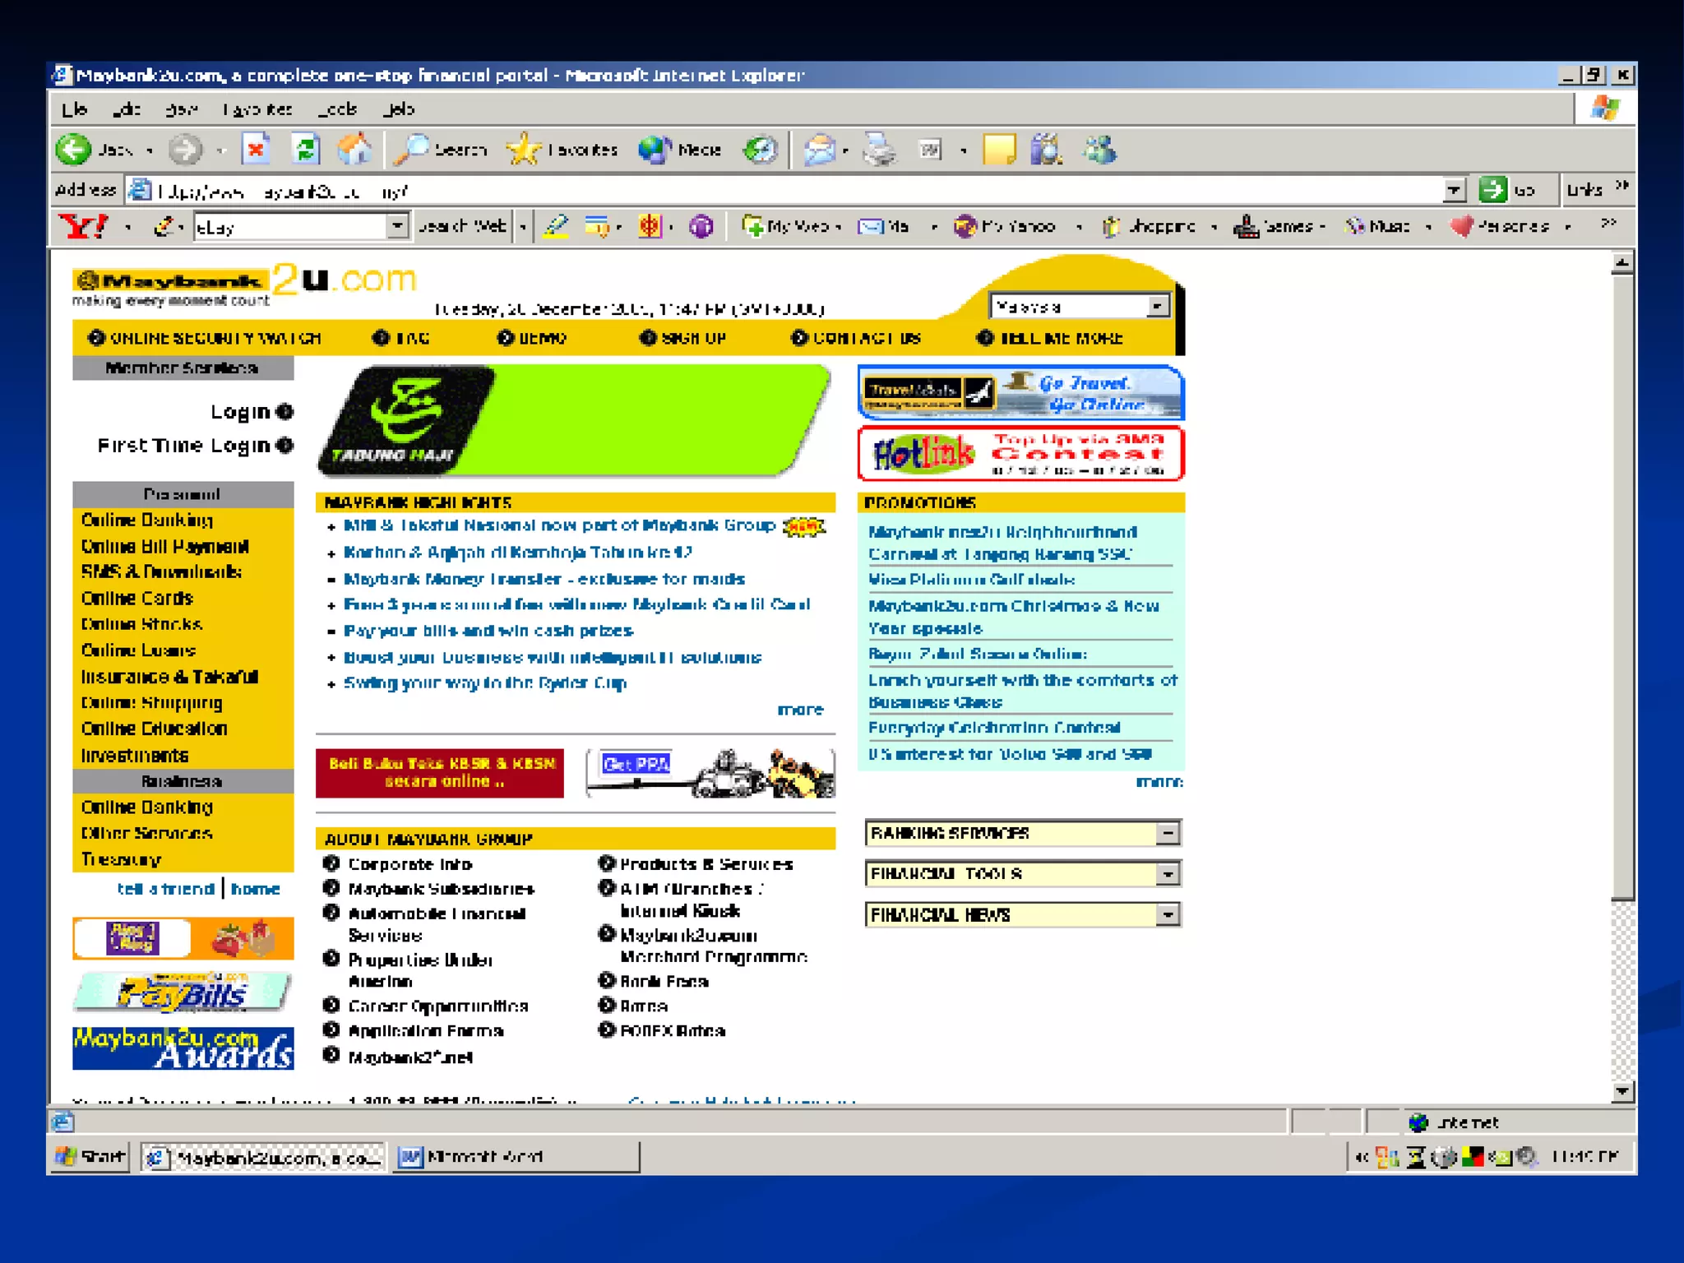1684x1263 pixels.
Task: Open Online Bill Payment link
Action: tap(164, 547)
